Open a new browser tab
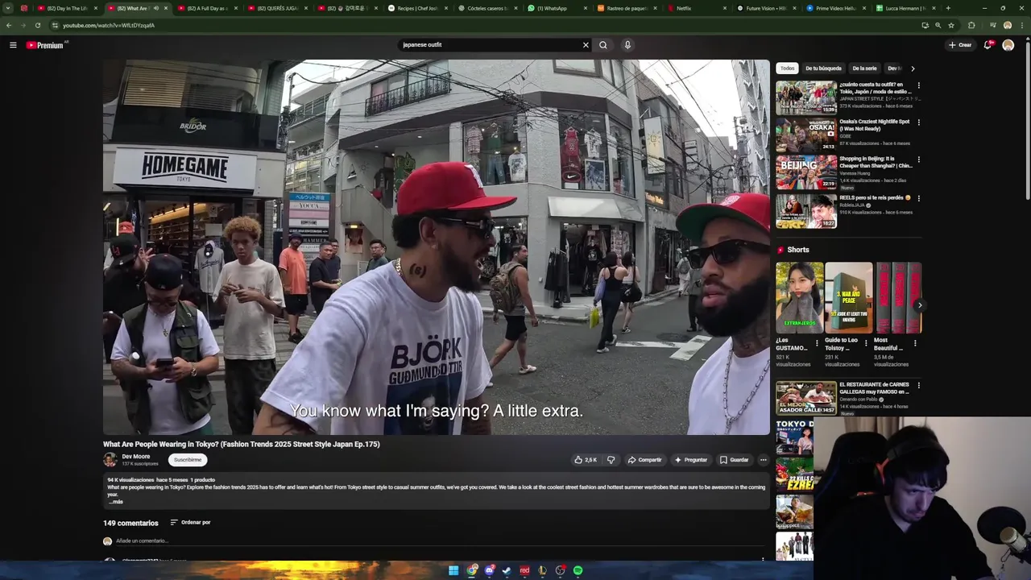 tap(948, 8)
